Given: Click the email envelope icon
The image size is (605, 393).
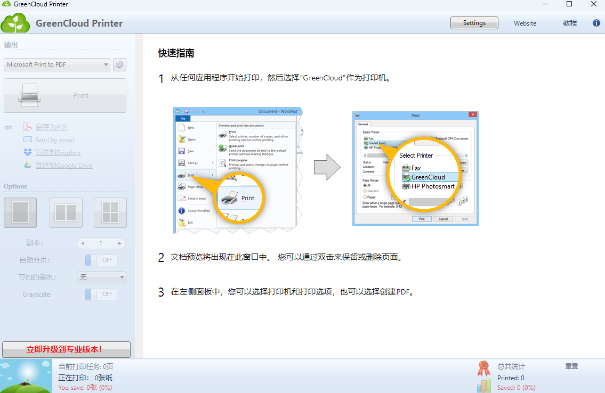Looking at the screenshot, I should click(28, 140).
